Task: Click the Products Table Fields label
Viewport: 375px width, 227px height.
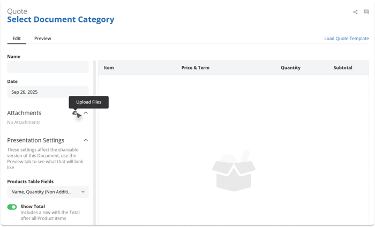Action: [31, 181]
